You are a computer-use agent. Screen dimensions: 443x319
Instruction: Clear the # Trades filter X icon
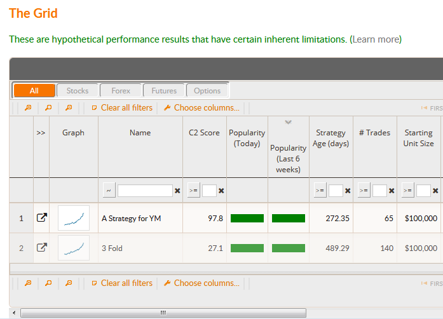pyautogui.click(x=392, y=191)
